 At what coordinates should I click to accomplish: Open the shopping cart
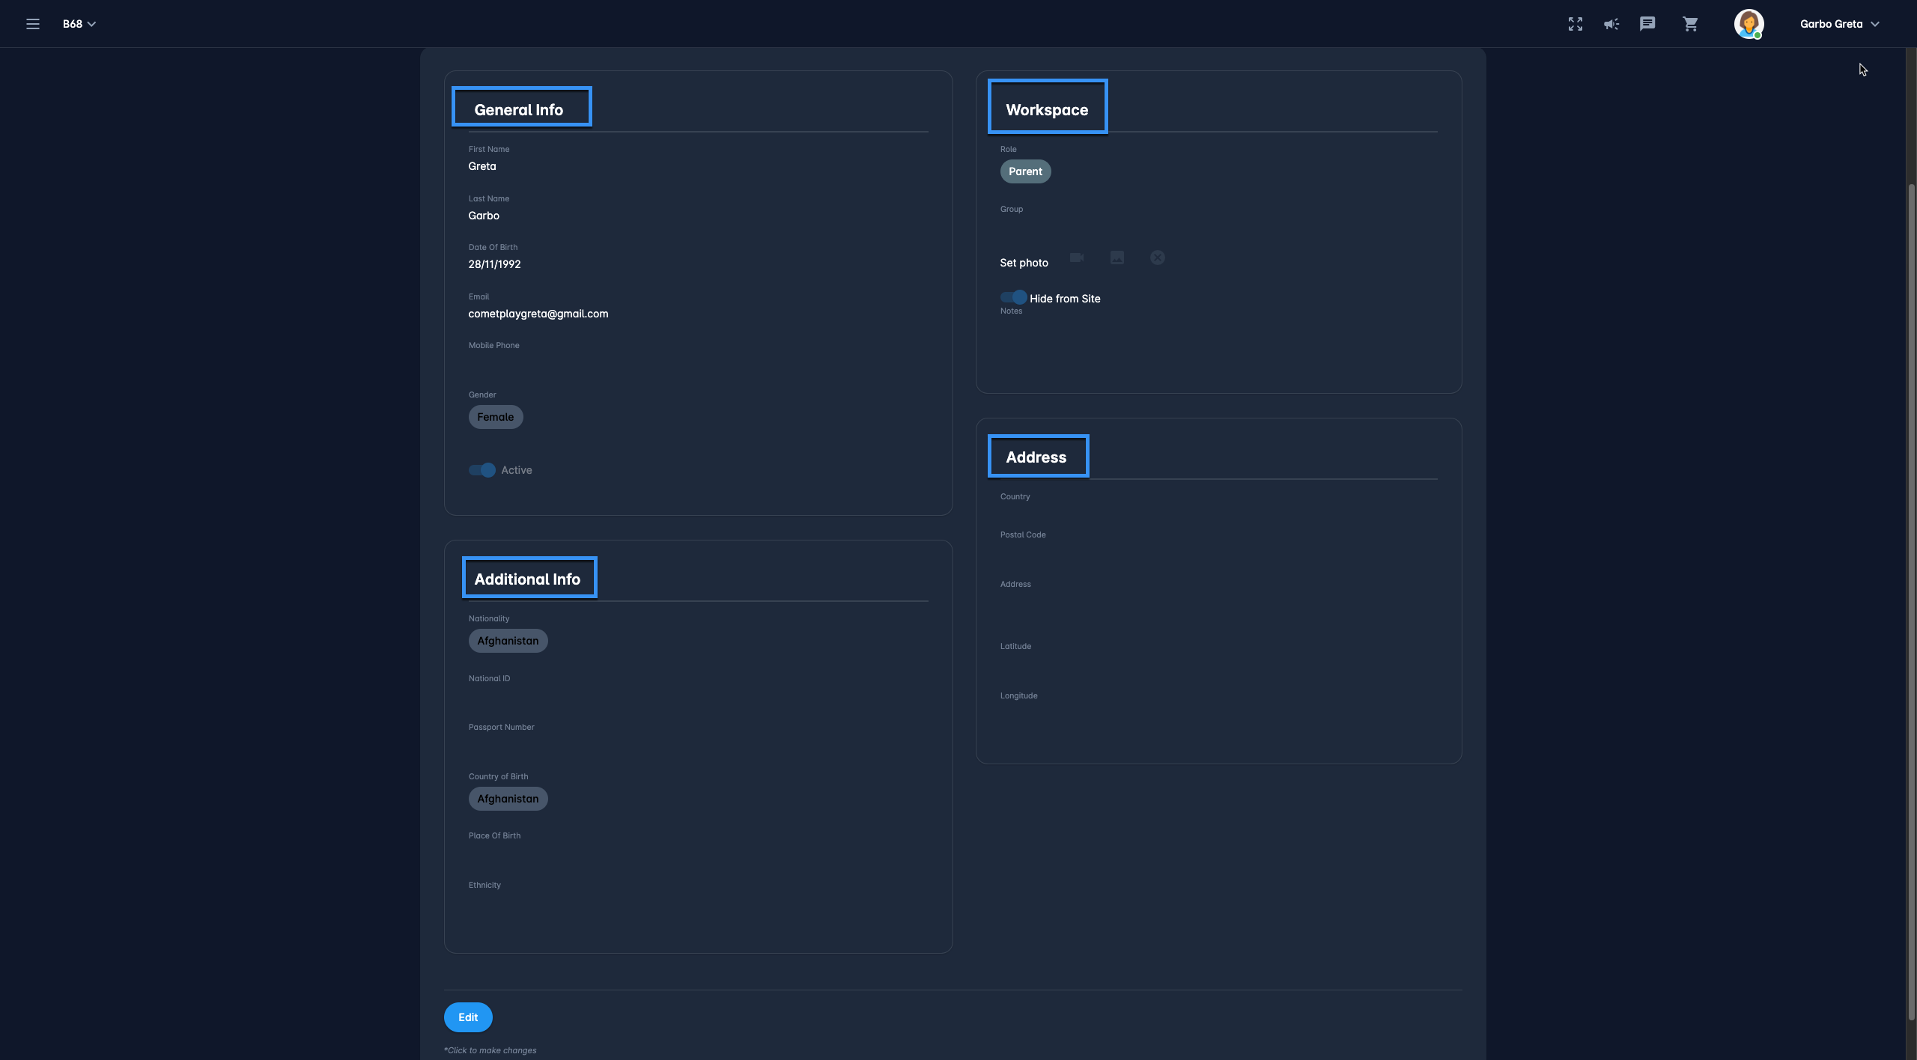point(1690,24)
